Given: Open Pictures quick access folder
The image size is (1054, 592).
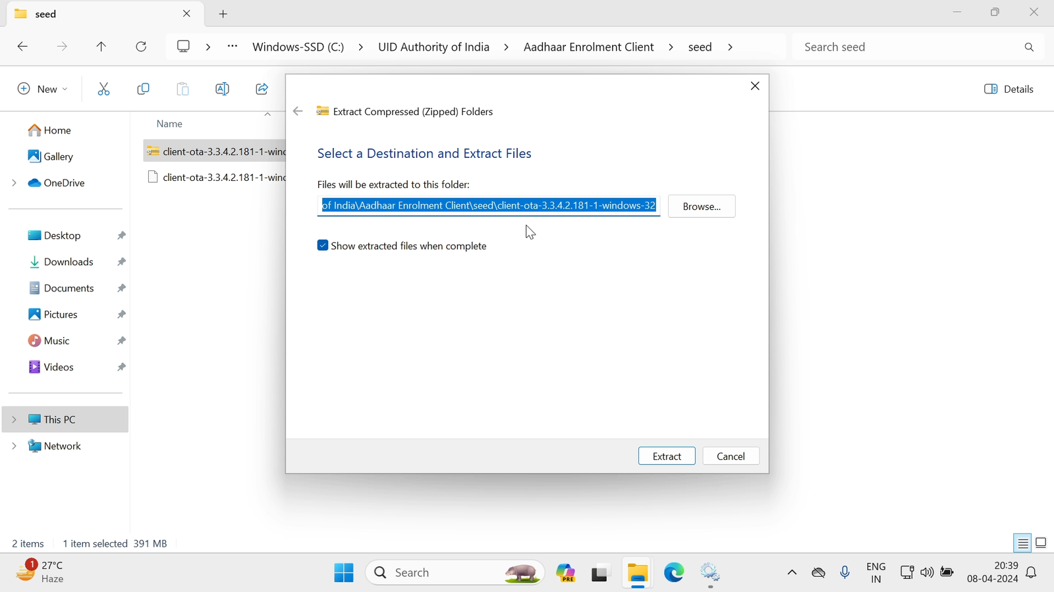Looking at the screenshot, I should (53, 314).
